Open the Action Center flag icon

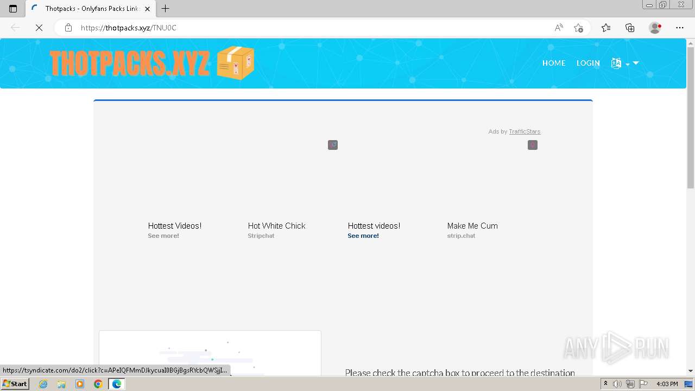pos(643,384)
